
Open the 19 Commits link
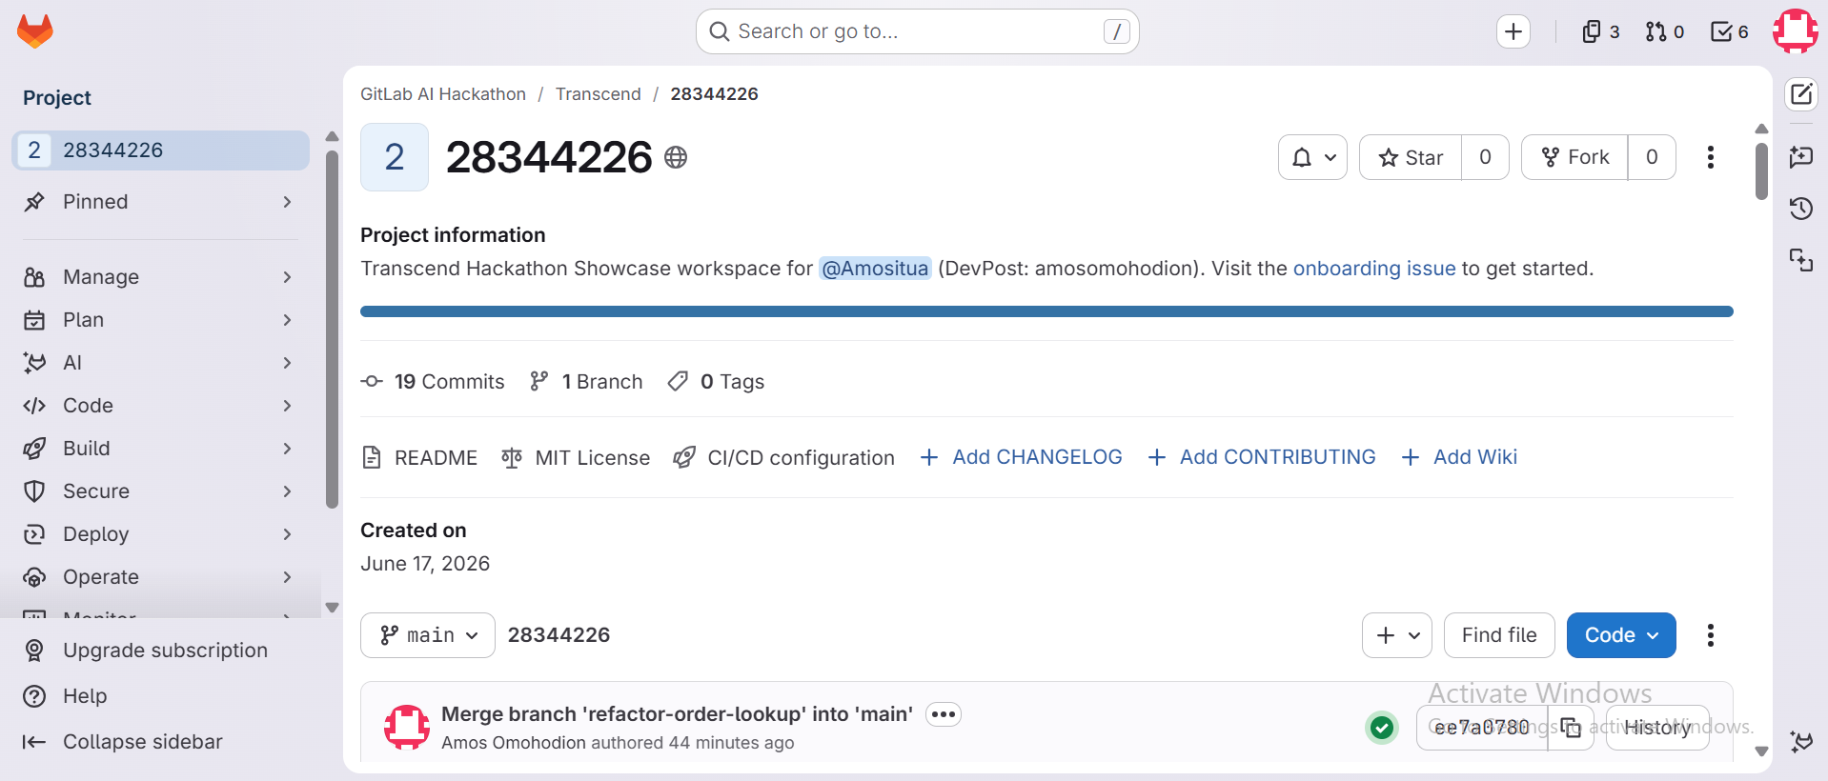pos(433,382)
